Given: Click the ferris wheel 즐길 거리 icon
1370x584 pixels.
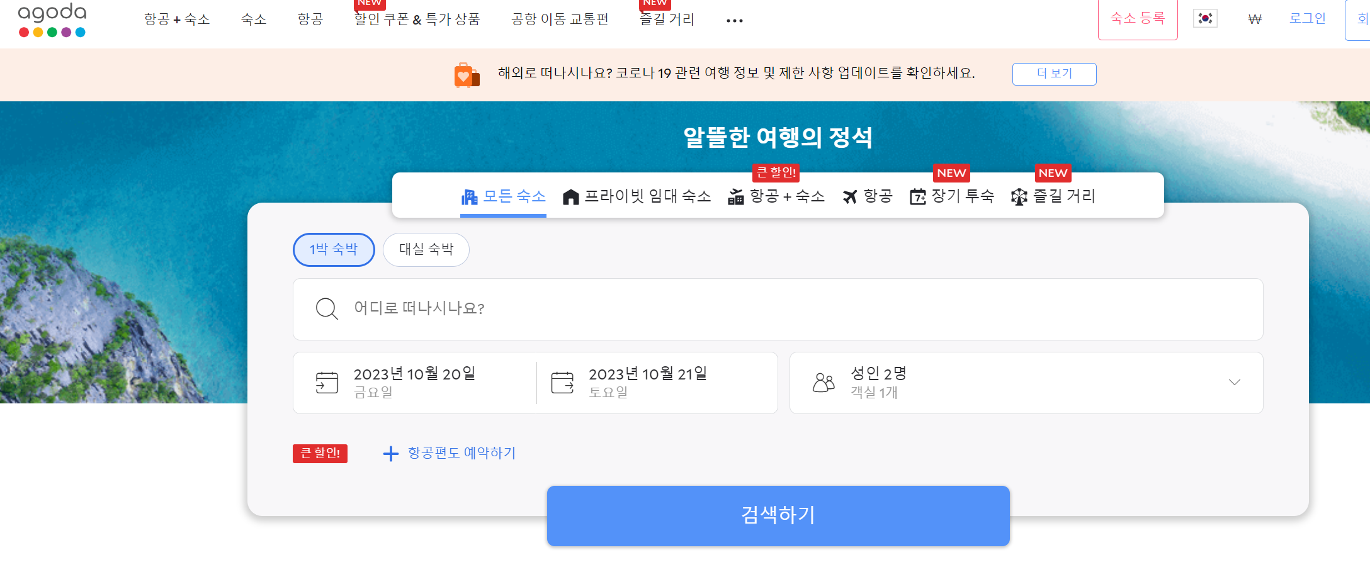Looking at the screenshot, I should point(1019,196).
